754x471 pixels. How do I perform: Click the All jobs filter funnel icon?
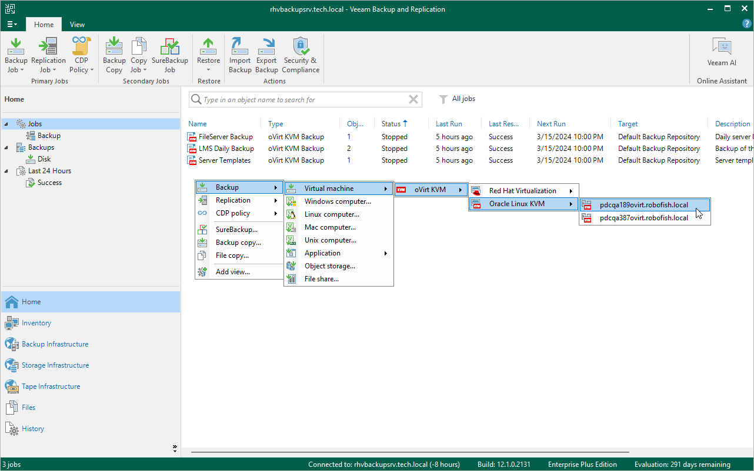point(444,99)
